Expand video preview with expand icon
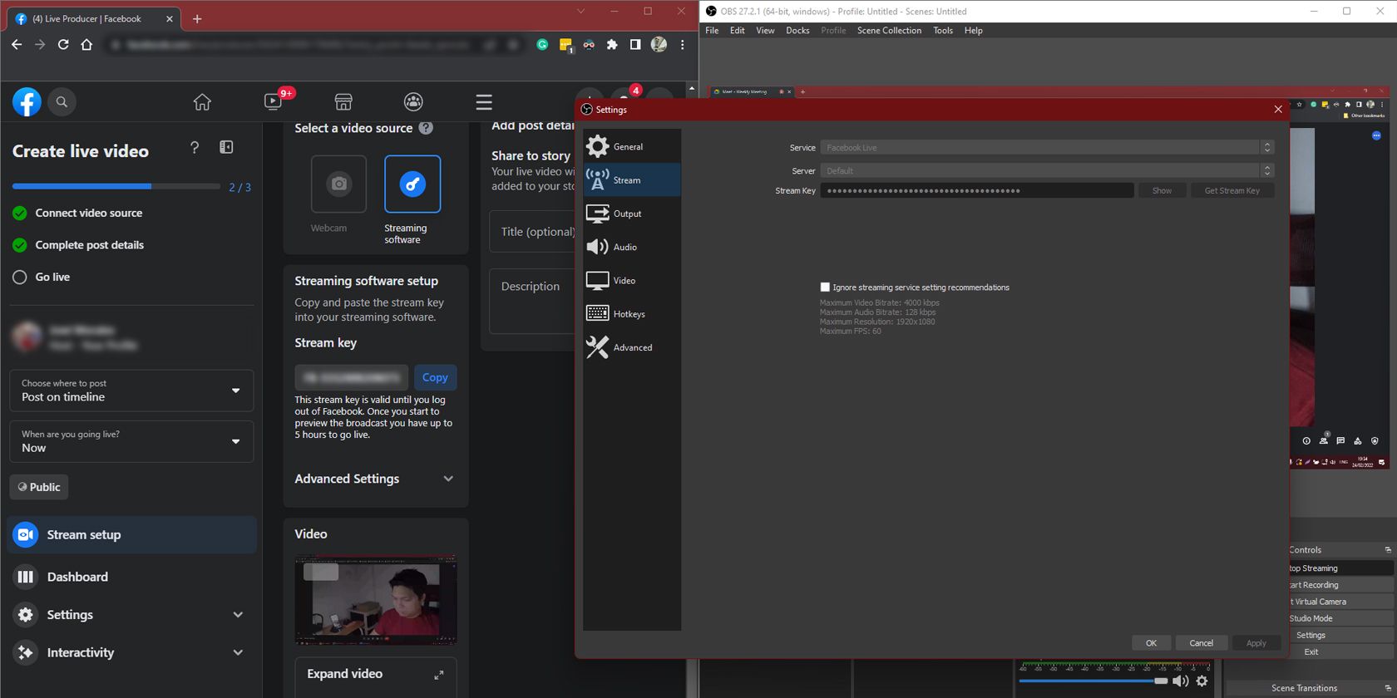The width and height of the screenshot is (1397, 698). coord(438,675)
